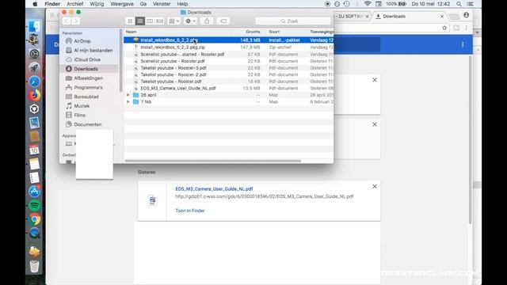This screenshot has height=285, width=507.
Task: Open Chrome profile avatar icon
Action: pyautogui.click(x=467, y=15)
